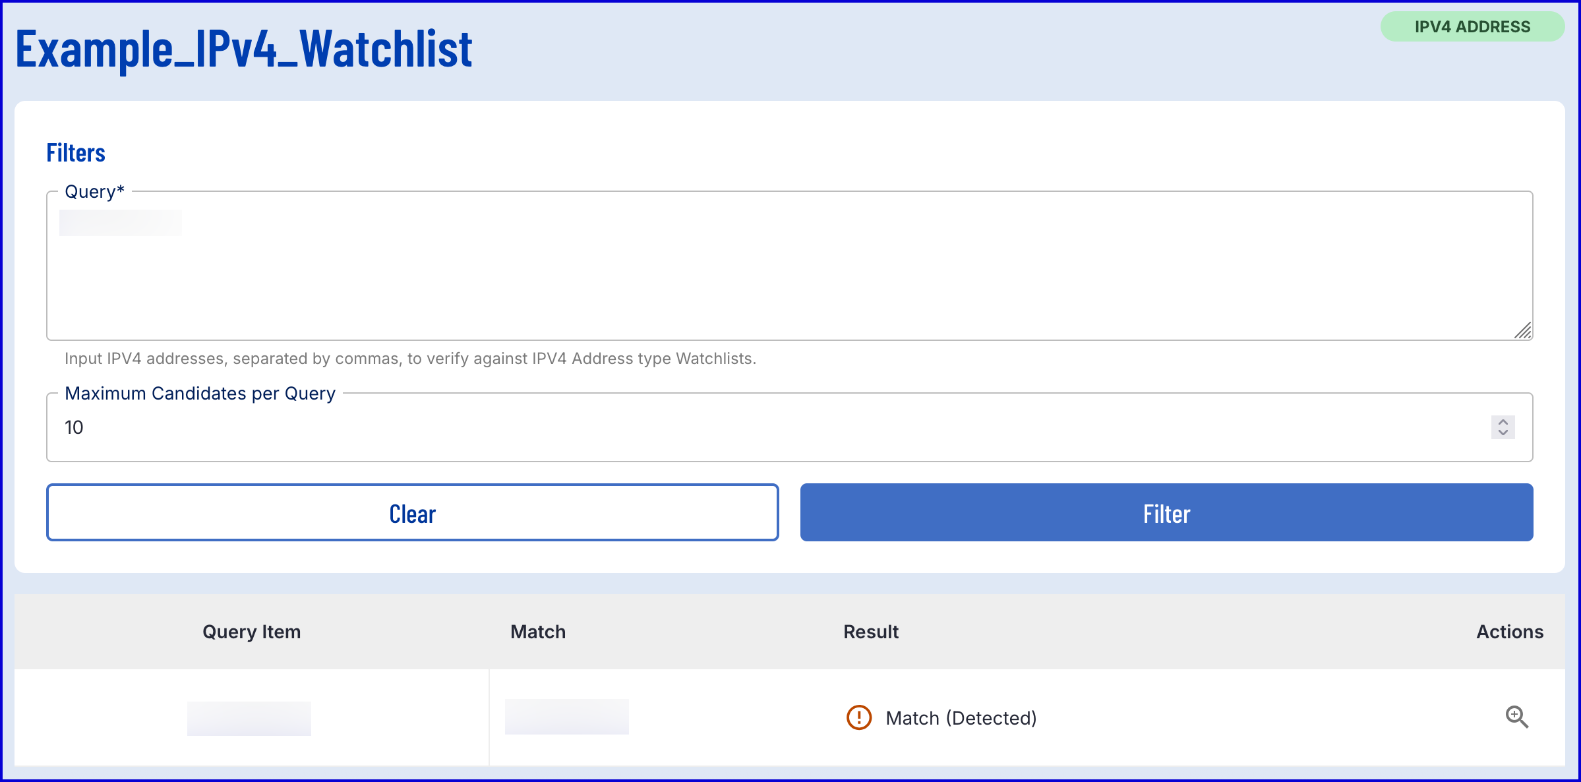The height and width of the screenshot is (782, 1581).
Task: Click the Query text area resize handle
Action: click(1523, 330)
